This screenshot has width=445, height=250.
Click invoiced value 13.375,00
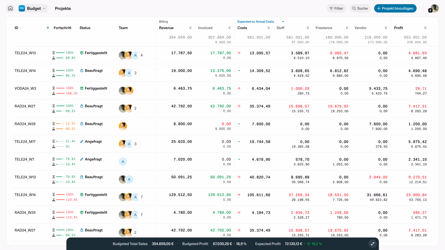(x=221, y=71)
